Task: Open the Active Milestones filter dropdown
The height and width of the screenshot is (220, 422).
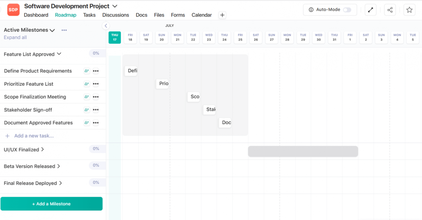Action: pyautogui.click(x=52, y=30)
